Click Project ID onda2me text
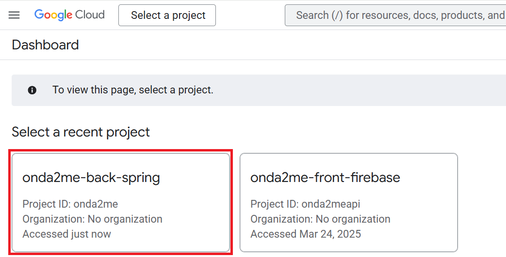The width and height of the screenshot is (506, 257). point(70,204)
